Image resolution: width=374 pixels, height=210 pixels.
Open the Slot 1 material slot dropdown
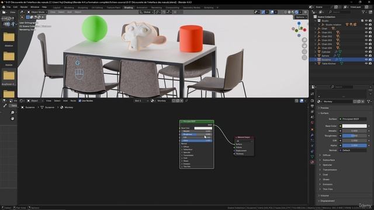tap(141, 101)
